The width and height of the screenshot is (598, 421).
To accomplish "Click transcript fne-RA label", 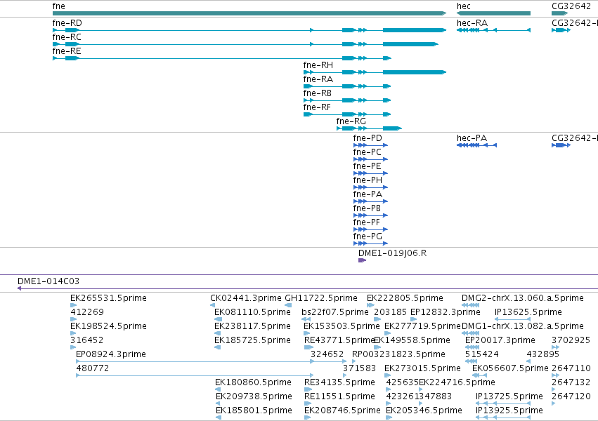I will tap(318, 79).
